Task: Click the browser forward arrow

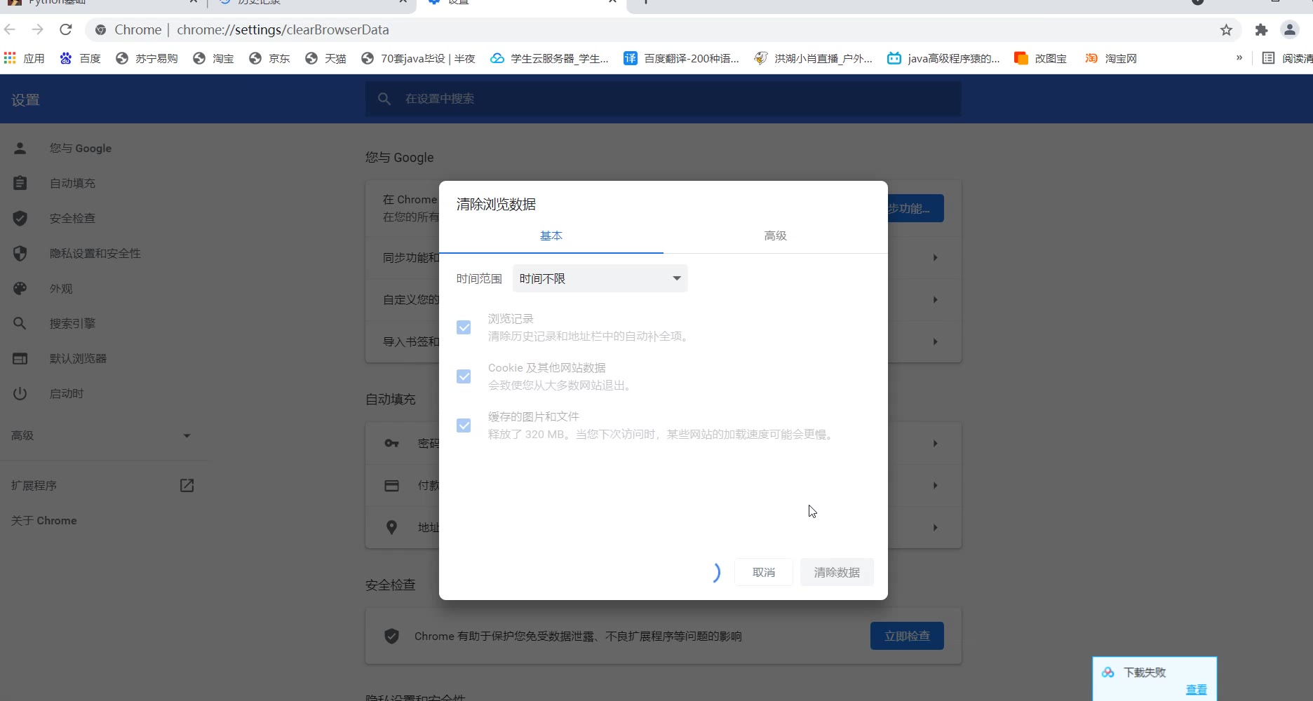Action: (38, 29)
